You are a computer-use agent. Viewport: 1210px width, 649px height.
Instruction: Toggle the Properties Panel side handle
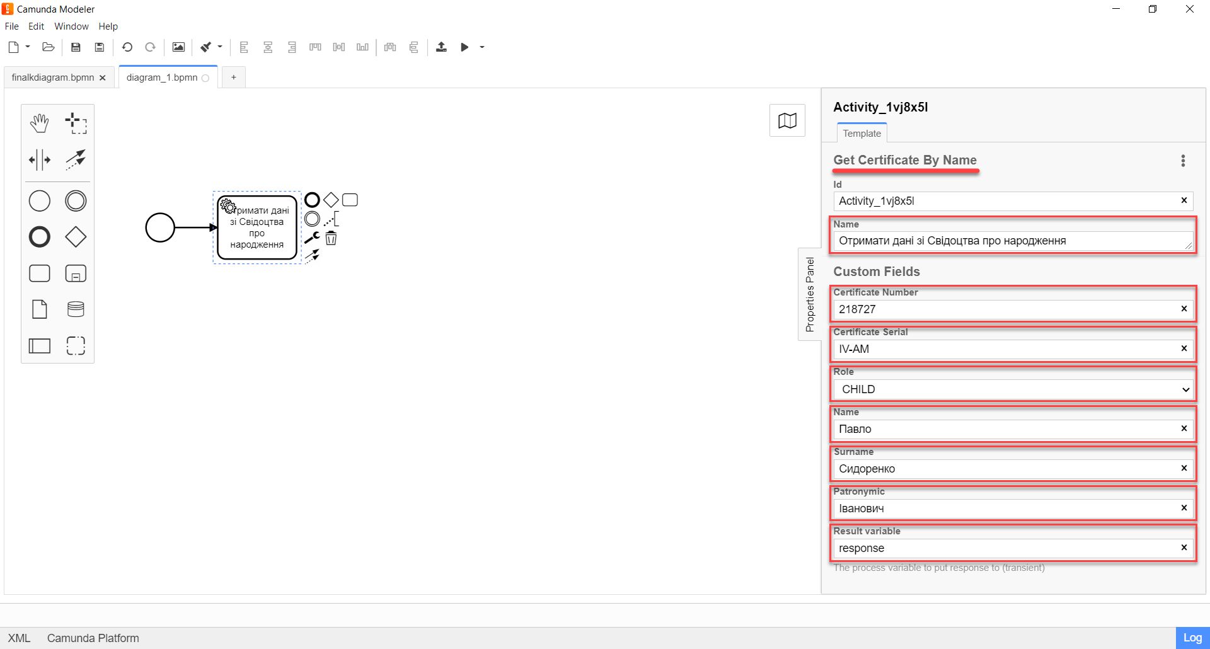810,294
